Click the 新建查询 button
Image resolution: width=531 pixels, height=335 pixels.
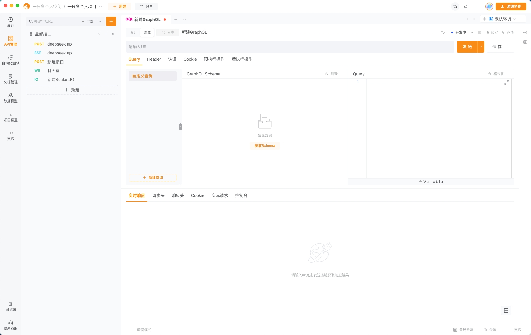point(153,178)
